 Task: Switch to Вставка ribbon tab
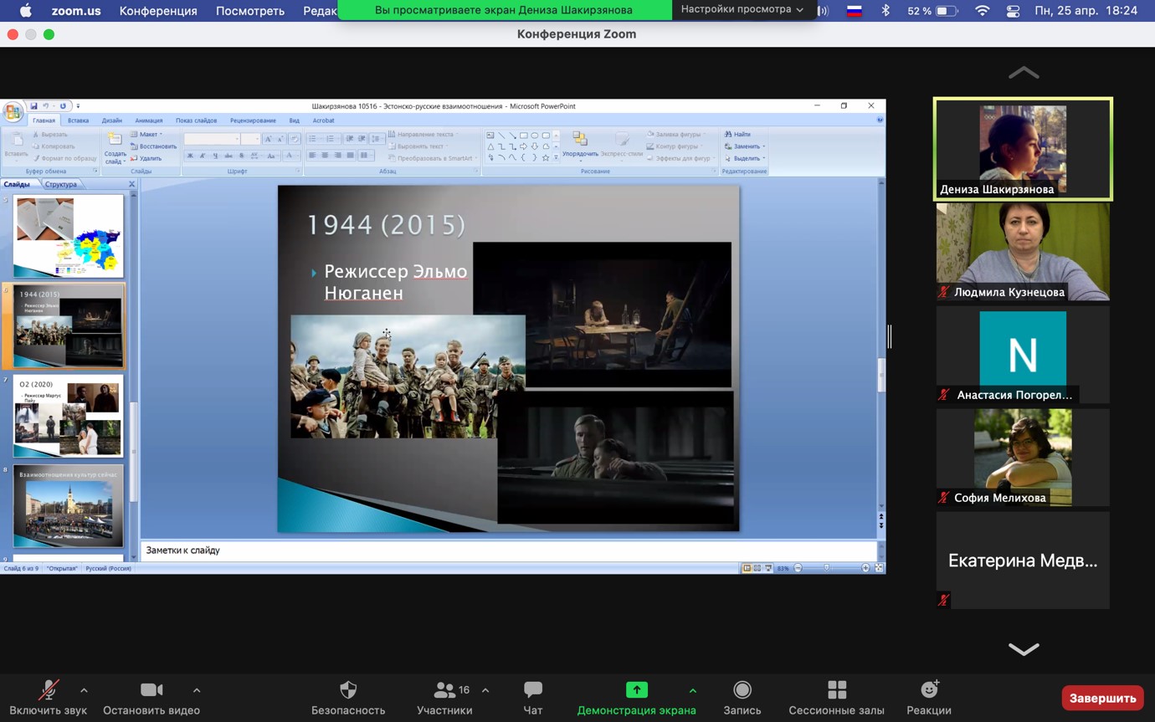(78, 120)
